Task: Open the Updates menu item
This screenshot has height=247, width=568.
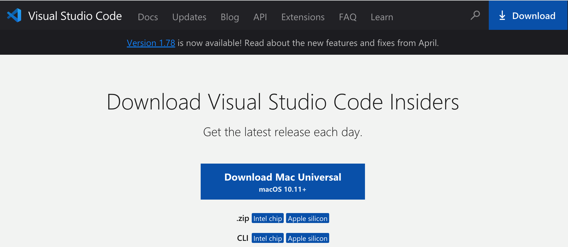Action: (189, 17)
